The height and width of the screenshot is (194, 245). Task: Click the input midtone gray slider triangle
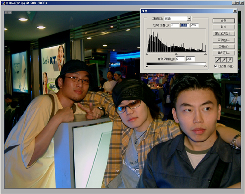(176, 54)
